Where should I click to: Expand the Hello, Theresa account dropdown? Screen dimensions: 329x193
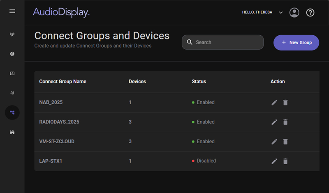[x=281, y=13]
